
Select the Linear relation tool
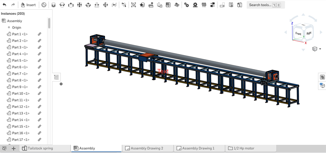(x=213, y=5)
